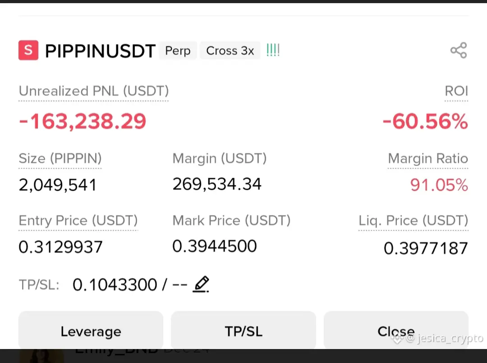The image size is (487, 363).
Task: Tap the Margin value 269,534.34
Action: click(217, 184)
